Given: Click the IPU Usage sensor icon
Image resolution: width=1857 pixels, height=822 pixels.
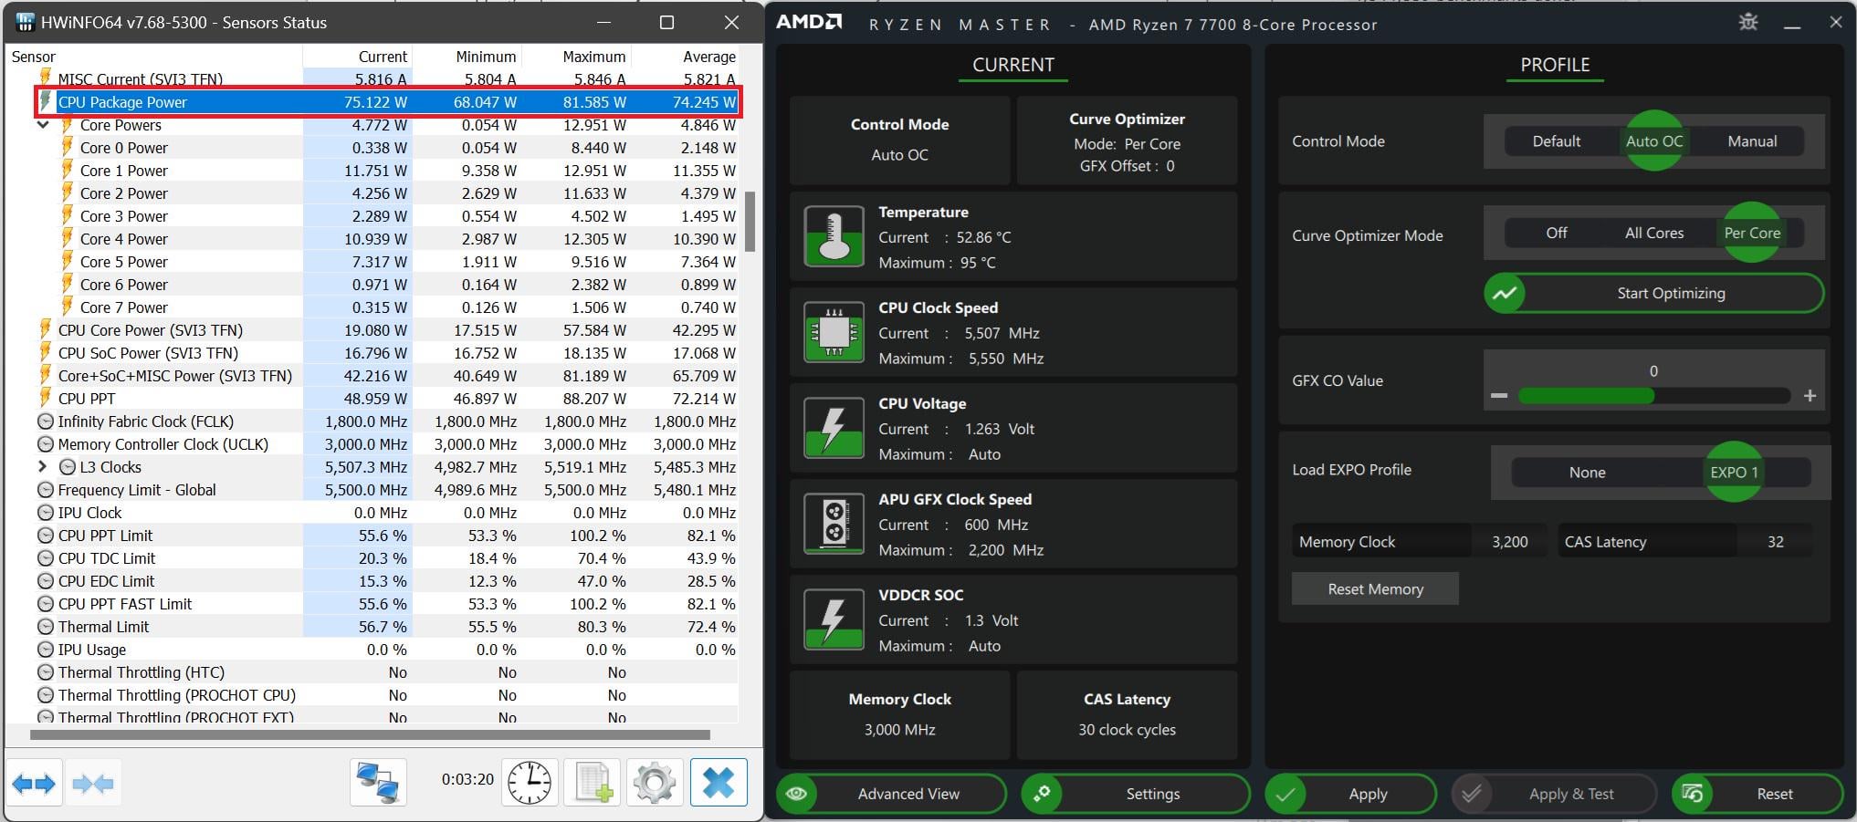Looking at the screenshot, I should tap(45, 650).
